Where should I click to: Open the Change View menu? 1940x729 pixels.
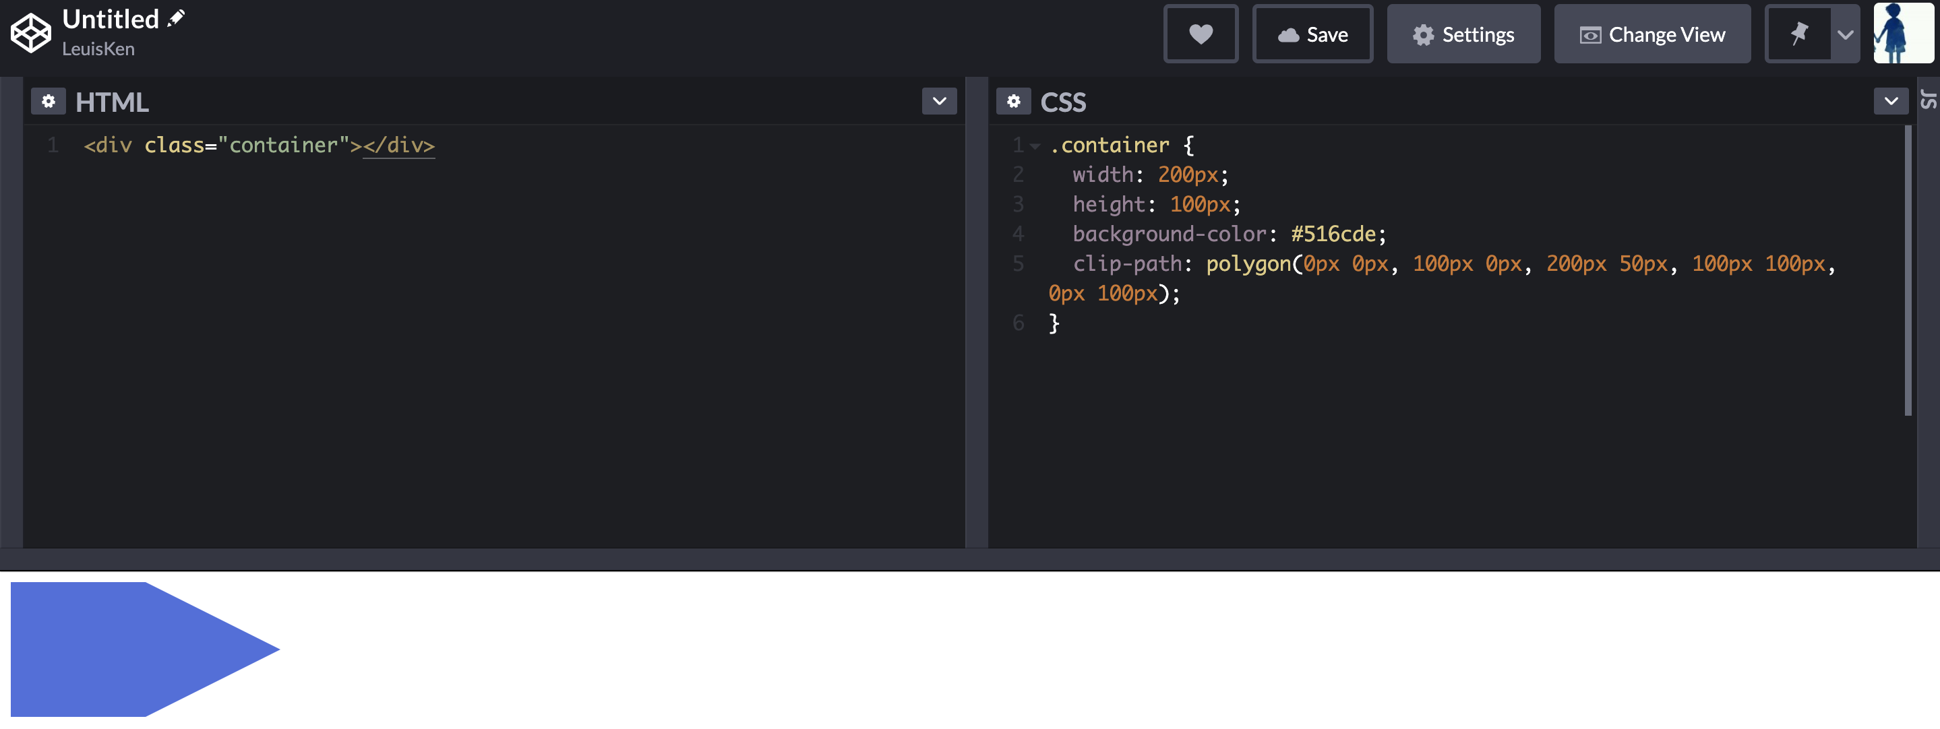tap(1651, 34)
